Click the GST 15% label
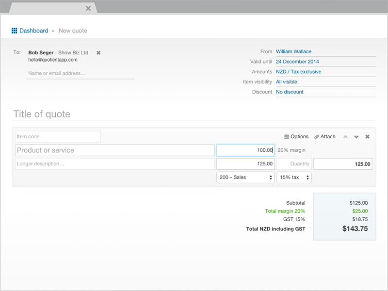The width and height of the screenshot is (388, 291). point(294,219)
